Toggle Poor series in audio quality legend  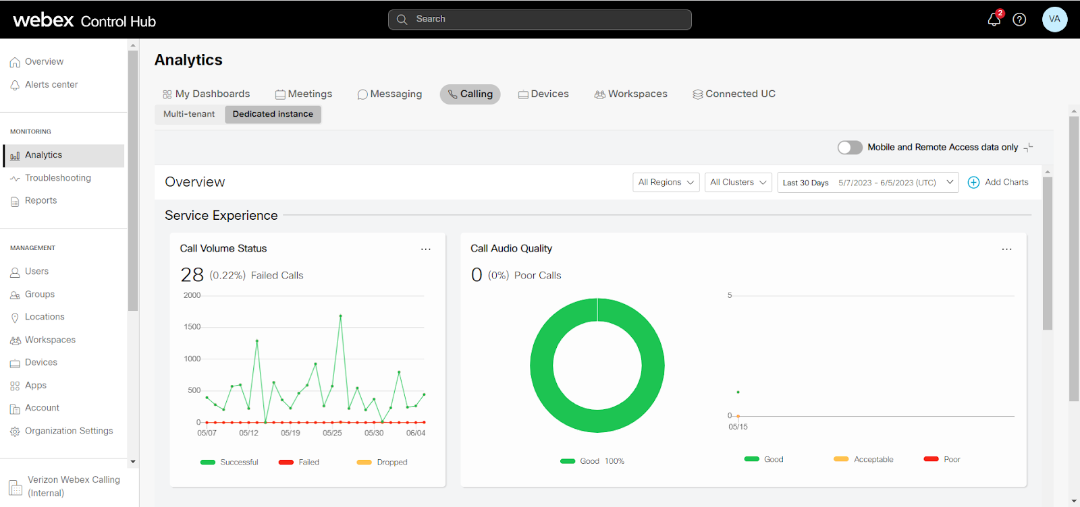[x=942, y=459]
